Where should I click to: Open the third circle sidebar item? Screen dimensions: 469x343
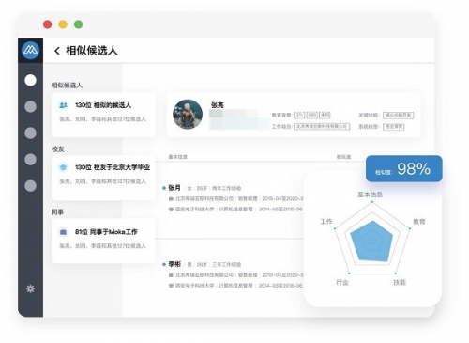pos(30,133)
